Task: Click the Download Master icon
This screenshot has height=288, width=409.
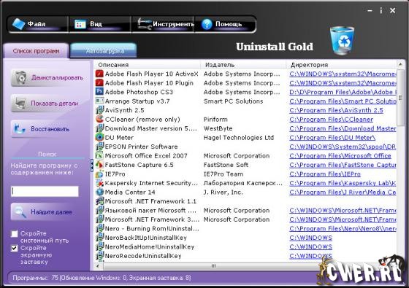Action: (99, 128)
